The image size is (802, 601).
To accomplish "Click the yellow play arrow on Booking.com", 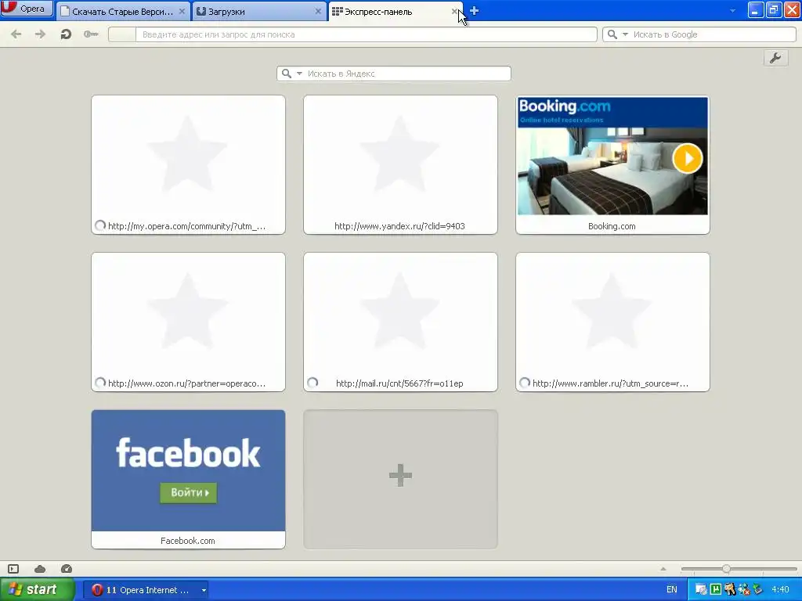I will click(688, 158).
